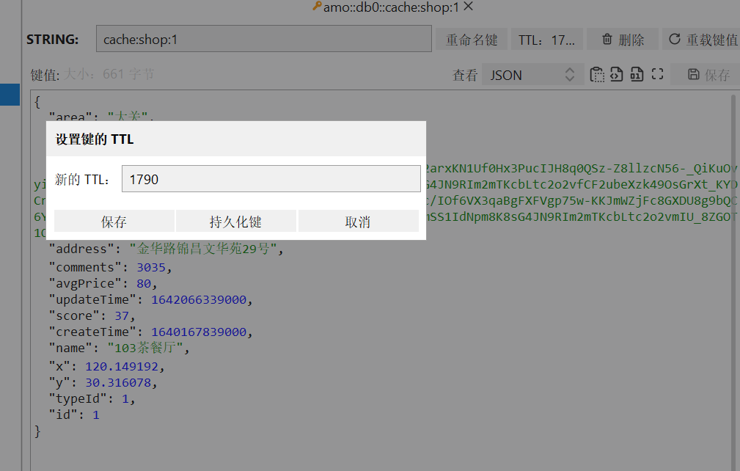
Task: Open the JSON view format dropdown
Action: (532, 75)
